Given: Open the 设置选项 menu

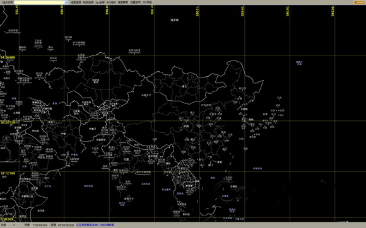Looking at the screenshot, I should (x=136, y=3).
